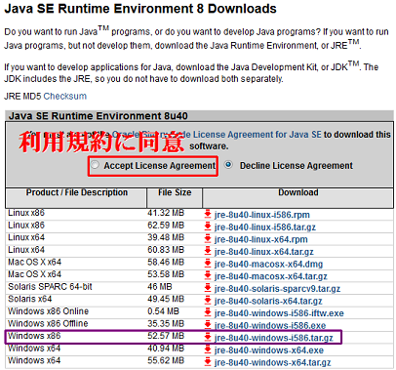Viewport: 396px width, 370px height.
Task: Download jre-8u40-linux-x64.rpm file
Action: point(261,239)
